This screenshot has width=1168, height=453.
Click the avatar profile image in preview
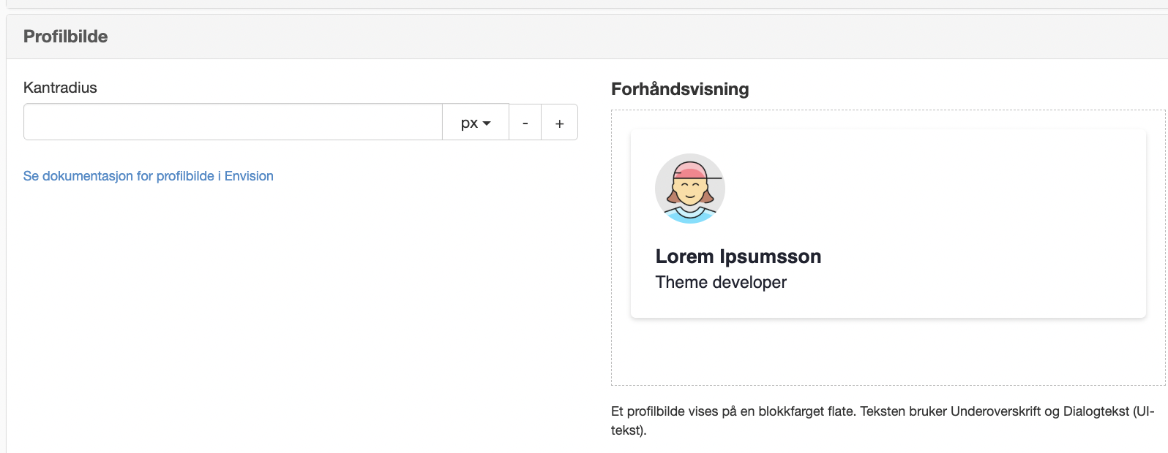(x=690, y=189)
